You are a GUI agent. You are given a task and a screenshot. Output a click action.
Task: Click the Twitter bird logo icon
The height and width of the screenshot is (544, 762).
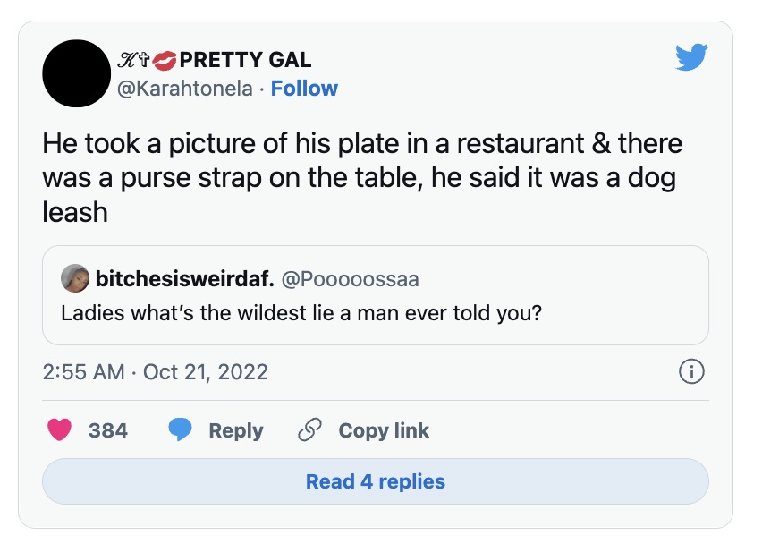tap(691, 57)
